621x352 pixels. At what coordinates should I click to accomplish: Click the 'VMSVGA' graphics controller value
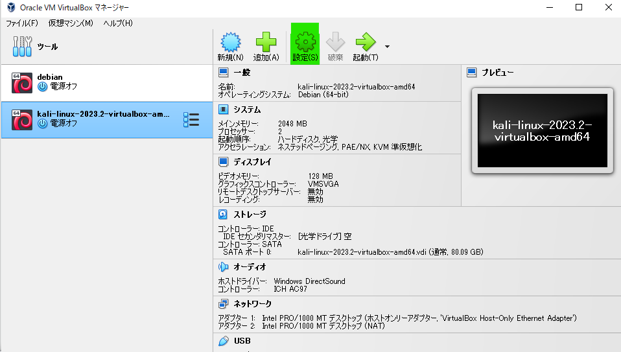(323, 184)
